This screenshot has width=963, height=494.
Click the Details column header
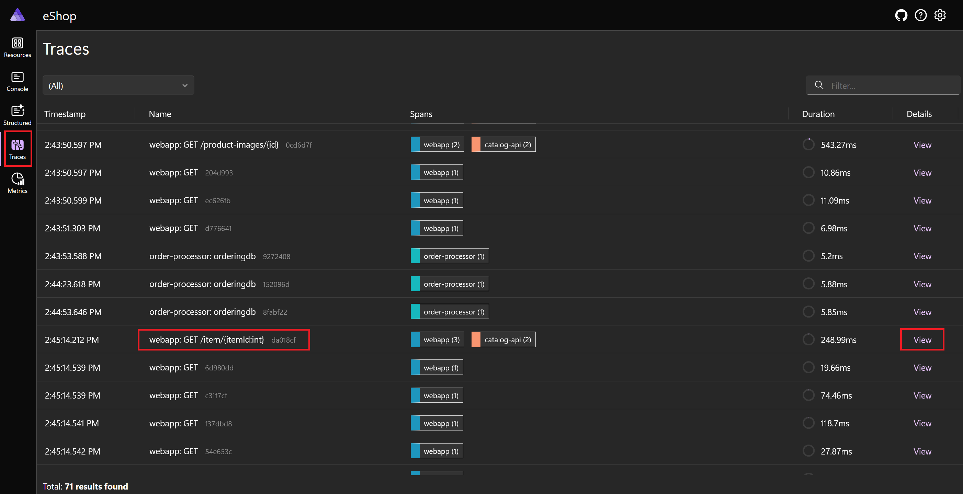[x=919, y=114]
